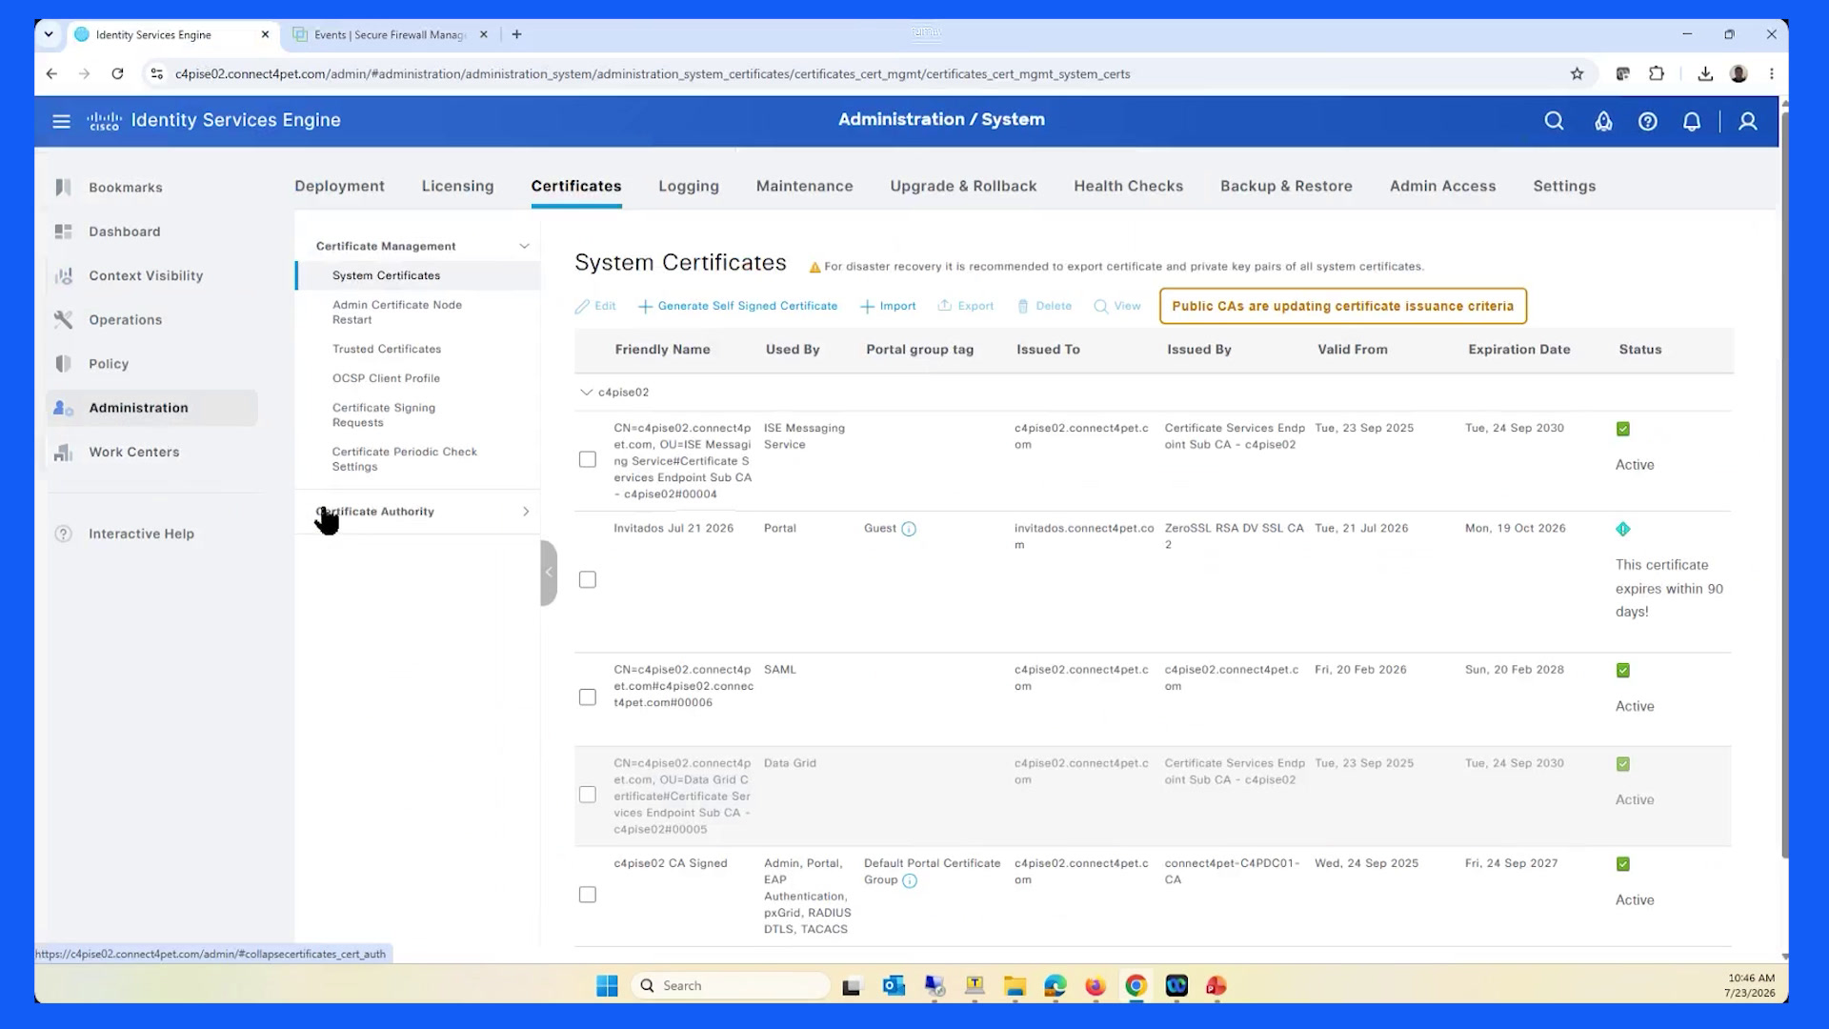Open the Windows Start menu

tap(607, 985)
